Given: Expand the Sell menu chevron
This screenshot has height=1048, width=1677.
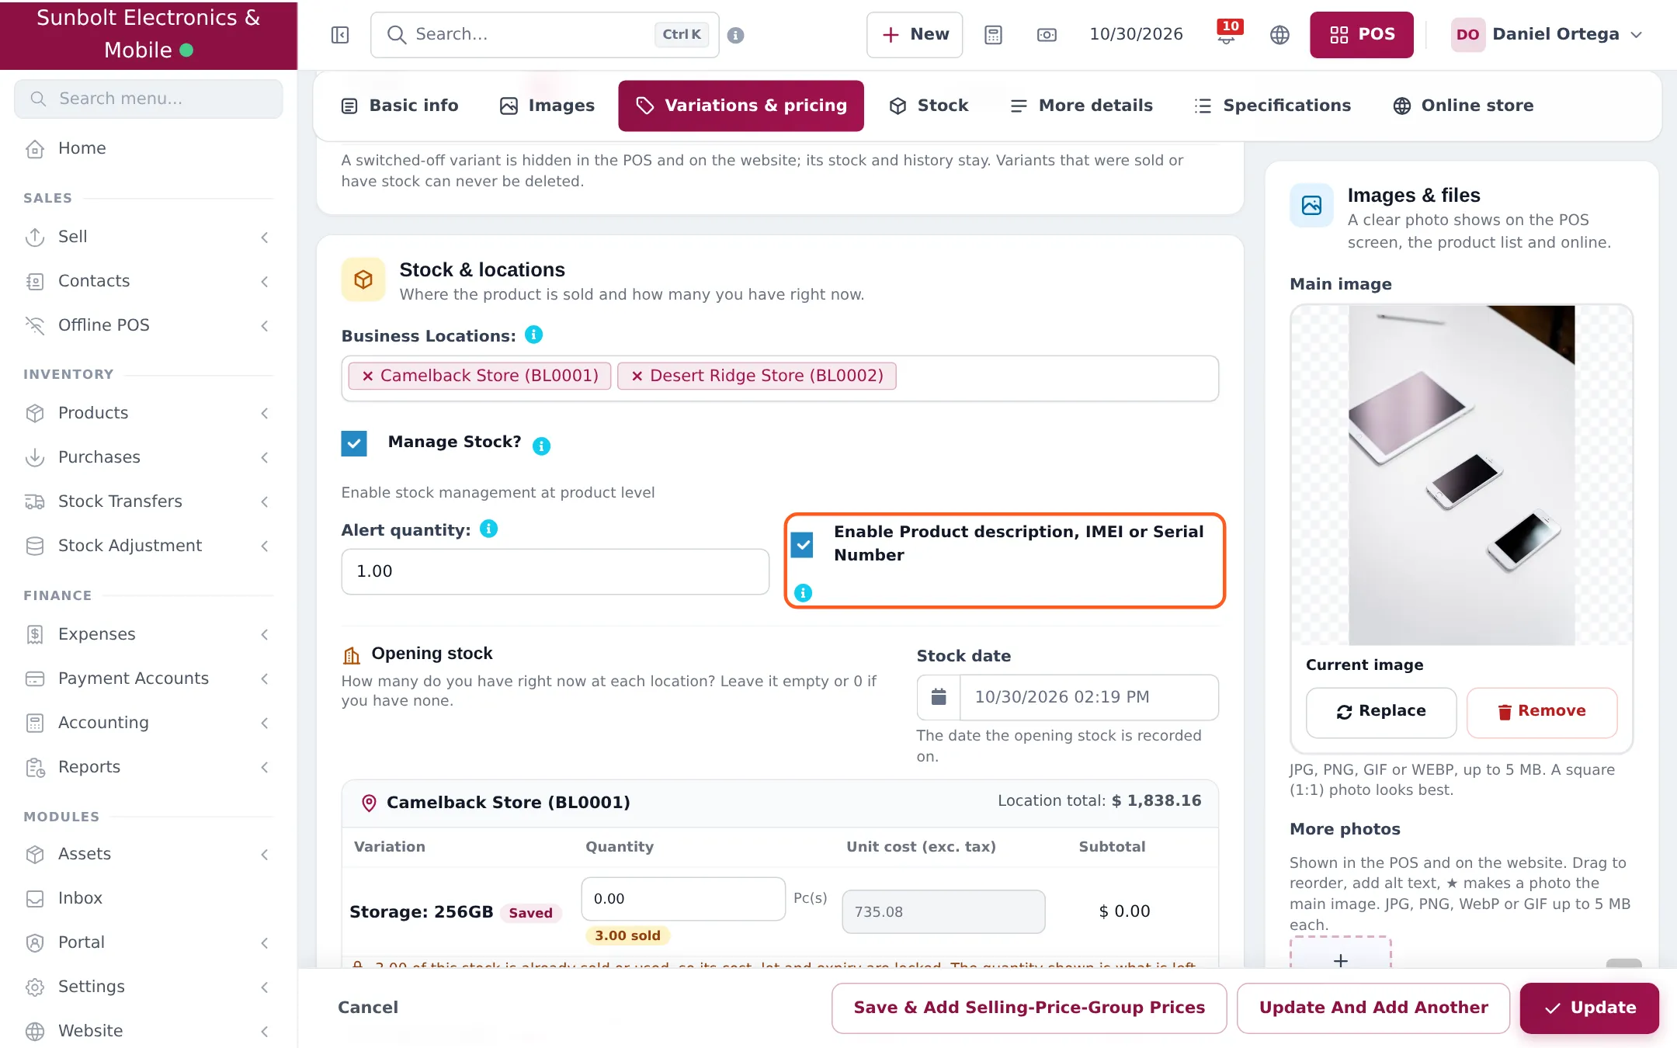Looking at the screenshot, I should tap(265, 237).
